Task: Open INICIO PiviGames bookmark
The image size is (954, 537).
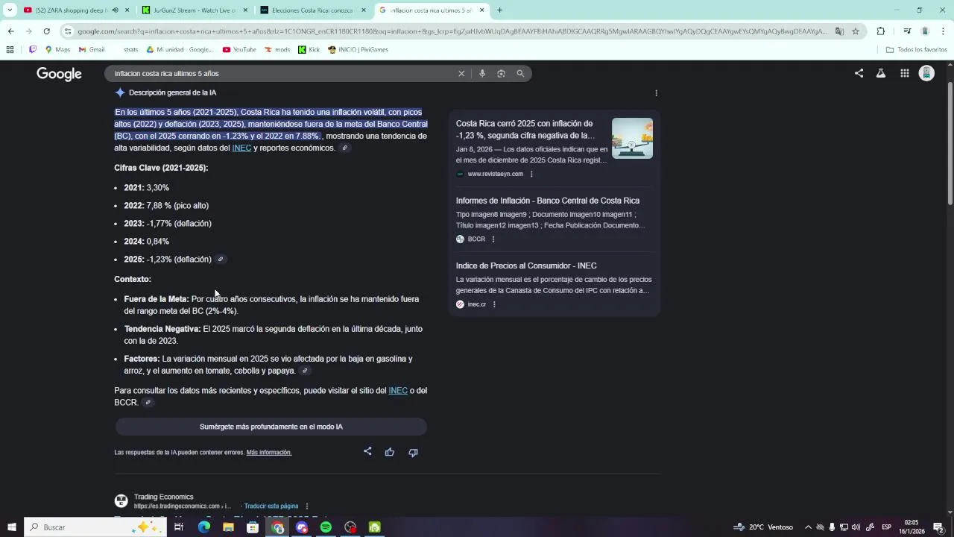Action: click(x=358, y=50)
